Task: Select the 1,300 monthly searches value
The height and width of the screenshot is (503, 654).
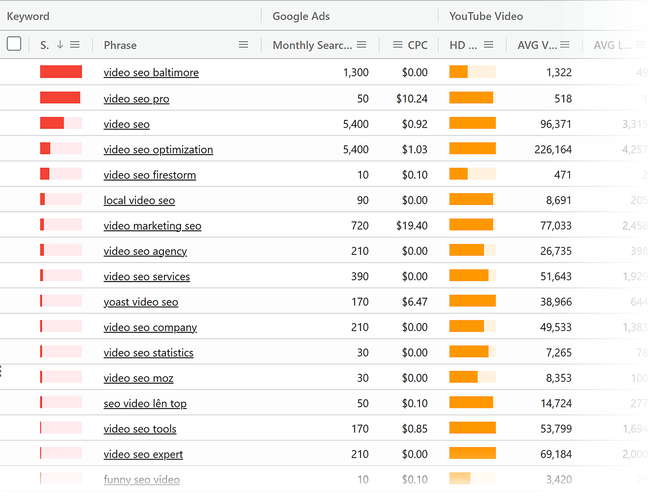Action: click(x=356, y=72)
